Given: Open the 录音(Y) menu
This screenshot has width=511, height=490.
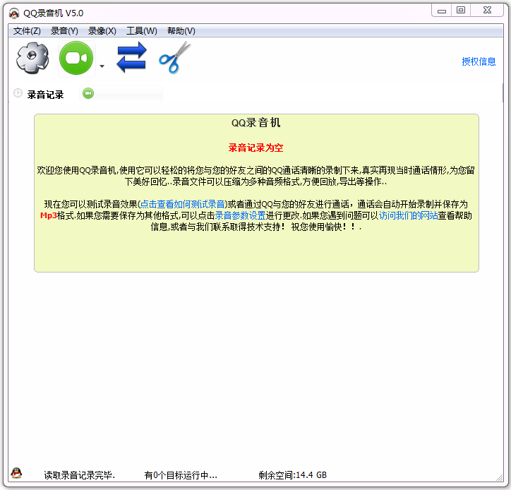Looking at the screenshot, I should tap(64, 31).
